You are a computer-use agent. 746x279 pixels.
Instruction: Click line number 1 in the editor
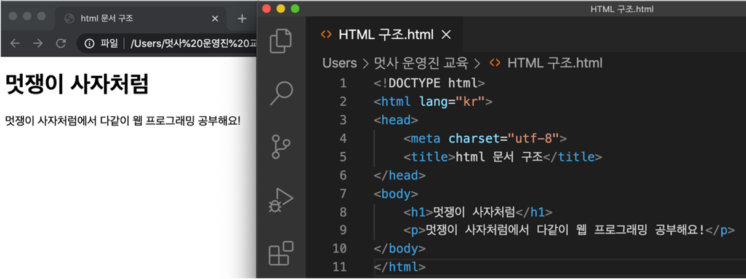343,83
